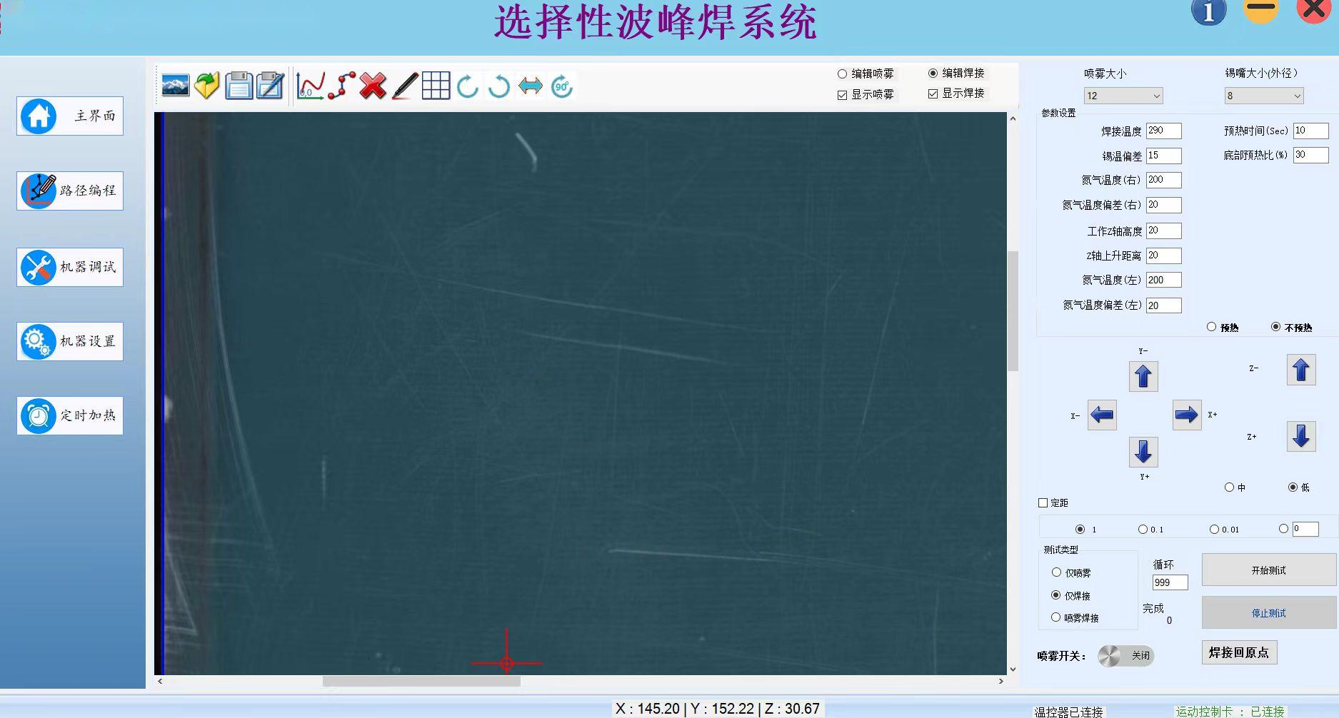Viewport: 1339px width, 718px height.
Task: Click the red X delete icon
Action: pos(373,86)
